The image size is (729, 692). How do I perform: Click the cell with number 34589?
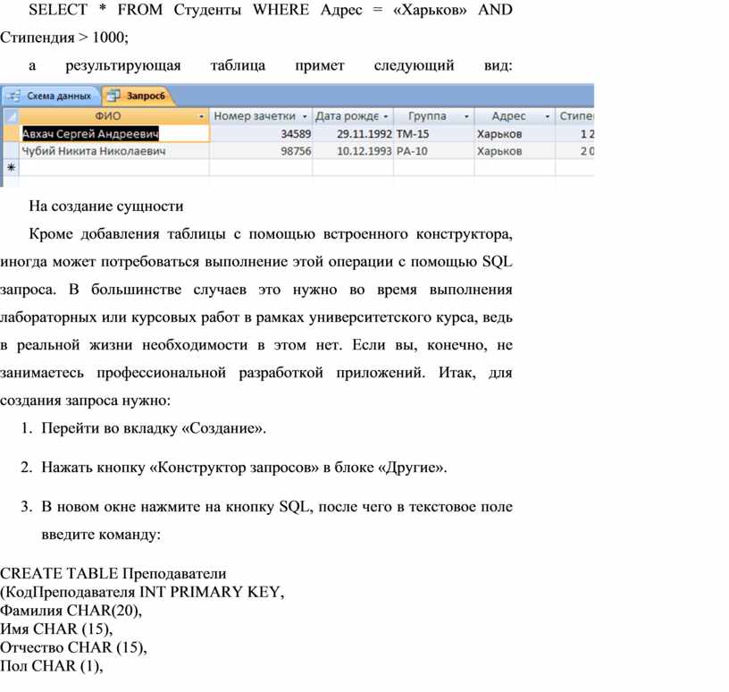pos(261,133)
